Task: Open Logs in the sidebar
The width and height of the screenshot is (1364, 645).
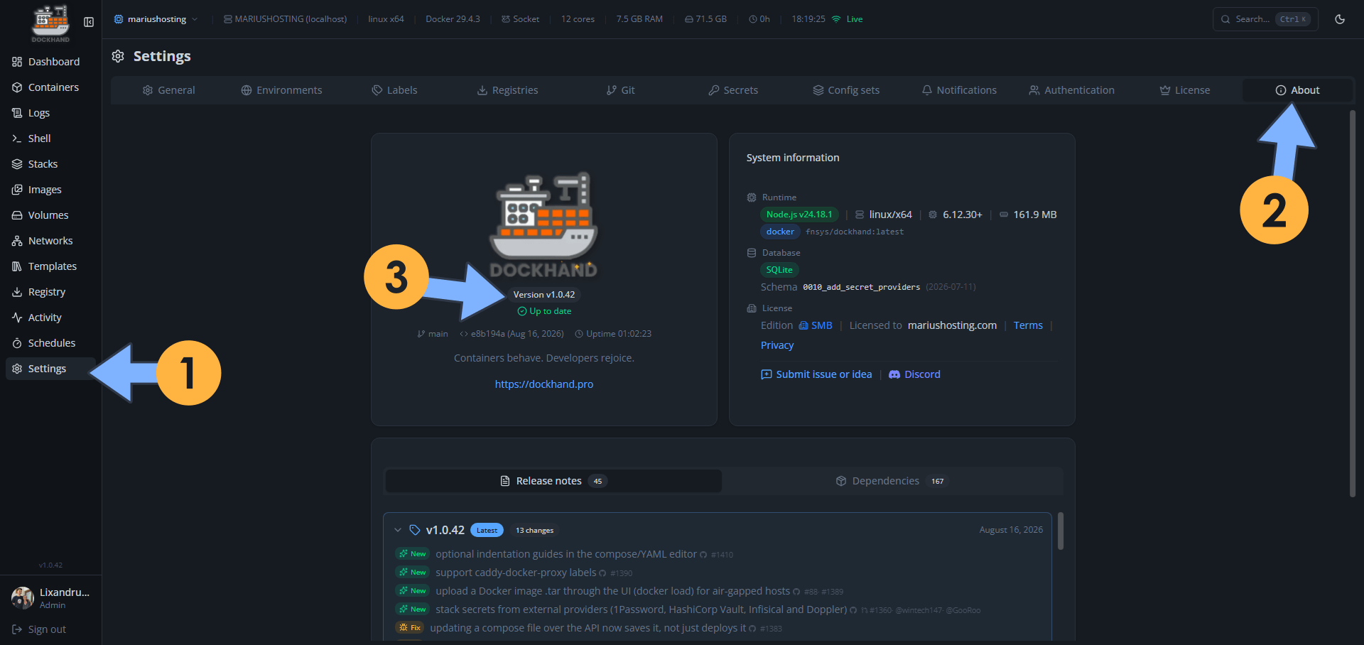Action: tap(50, 113)
